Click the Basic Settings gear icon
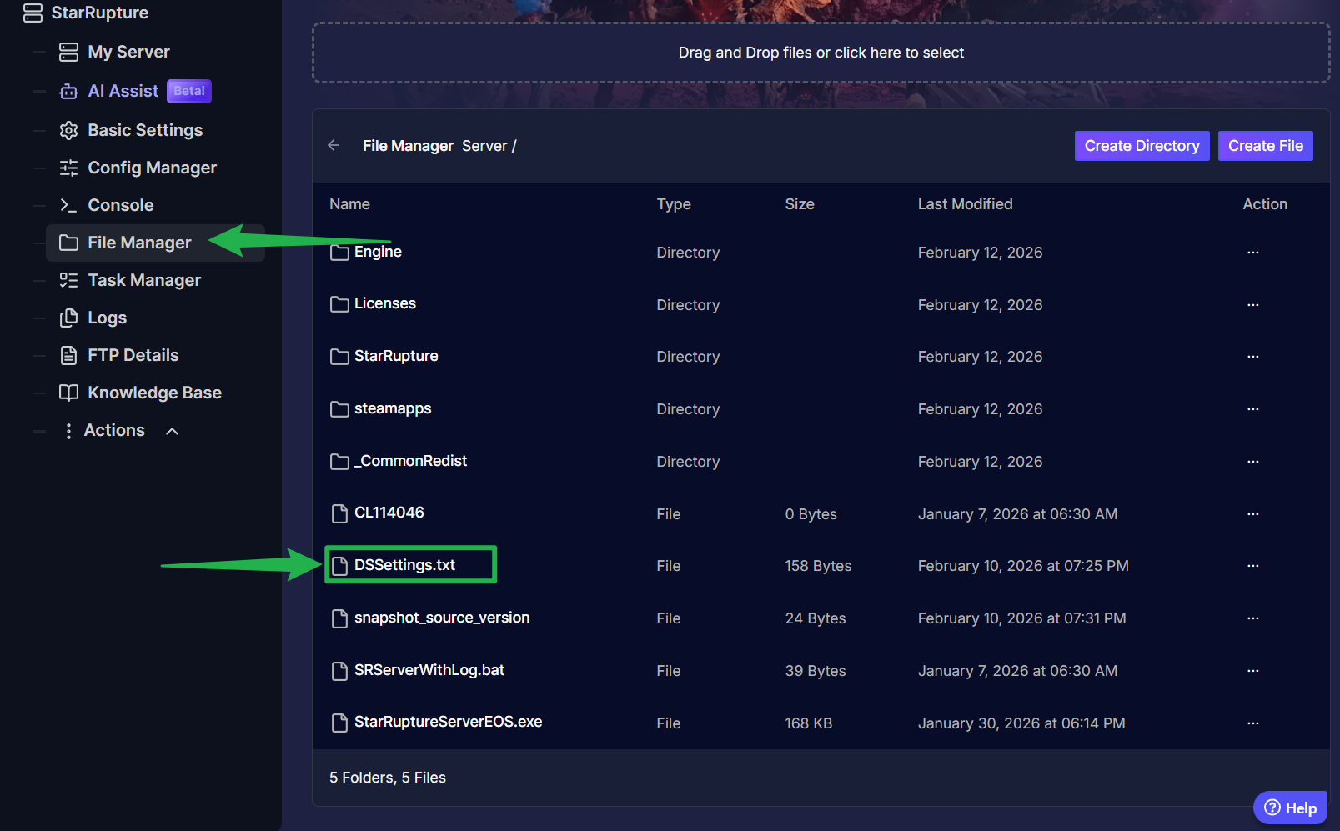 click(x=69, y=130)
